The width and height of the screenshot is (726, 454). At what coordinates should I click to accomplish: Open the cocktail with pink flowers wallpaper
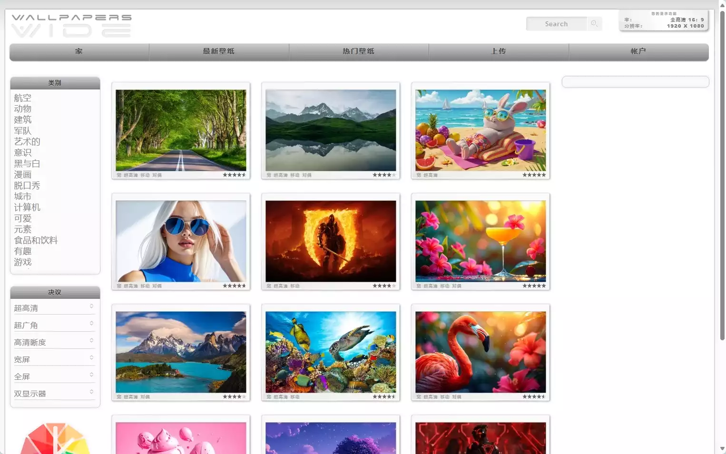point(481,241)
